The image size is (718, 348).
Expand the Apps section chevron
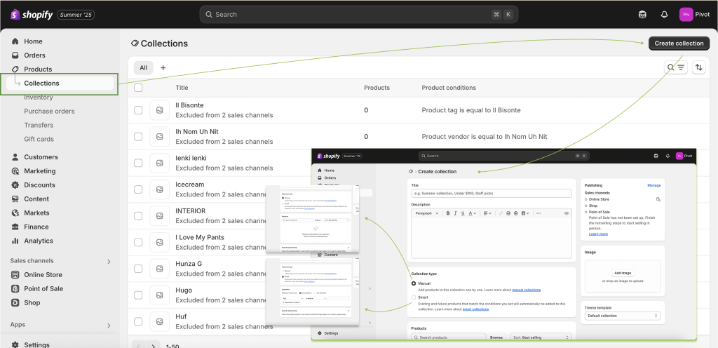pos(109,325)
